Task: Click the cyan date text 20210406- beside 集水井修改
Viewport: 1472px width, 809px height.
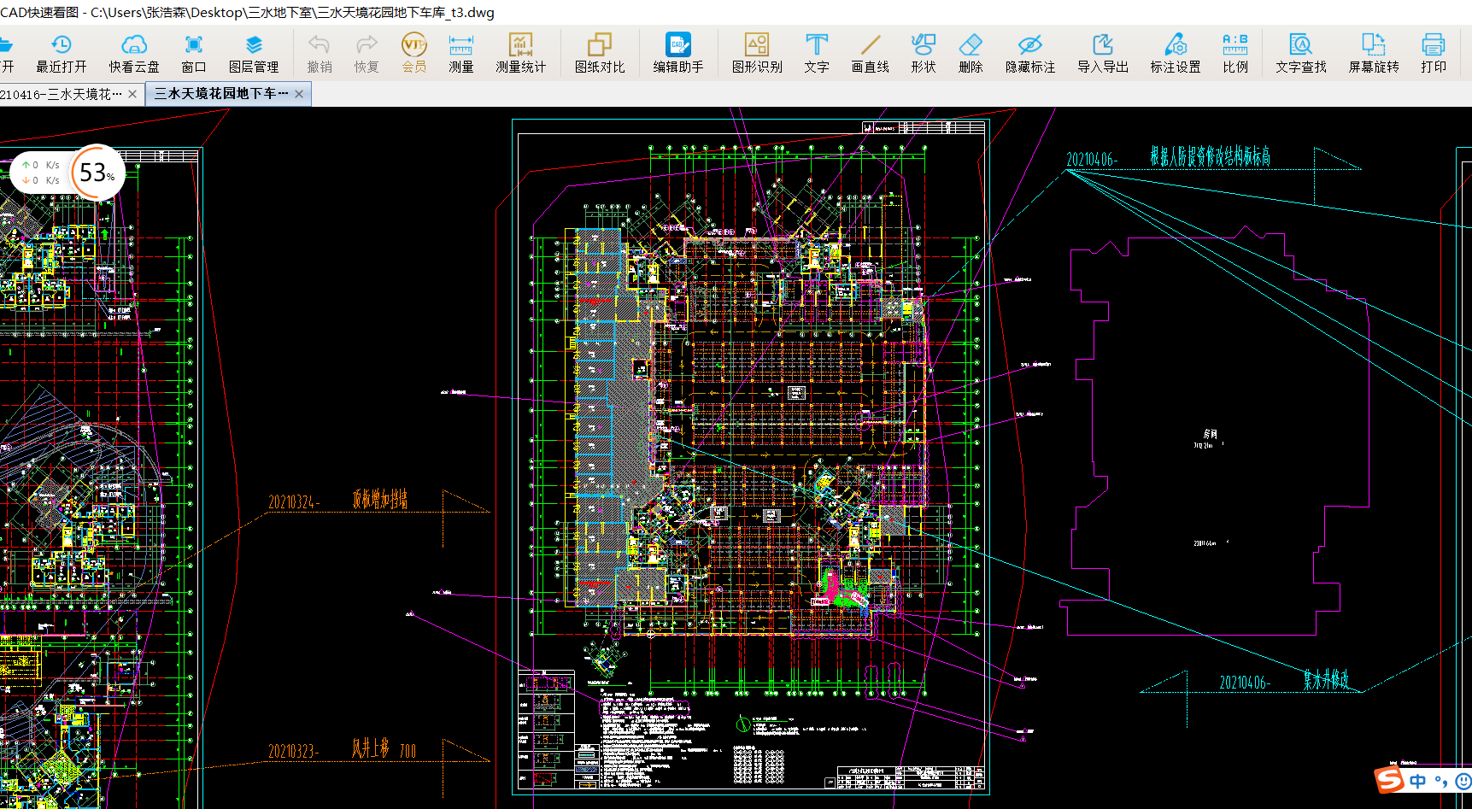Action: [1245, 683]
